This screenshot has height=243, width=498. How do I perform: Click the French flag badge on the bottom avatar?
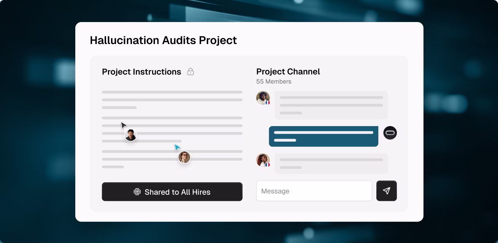tap(268, 164)
